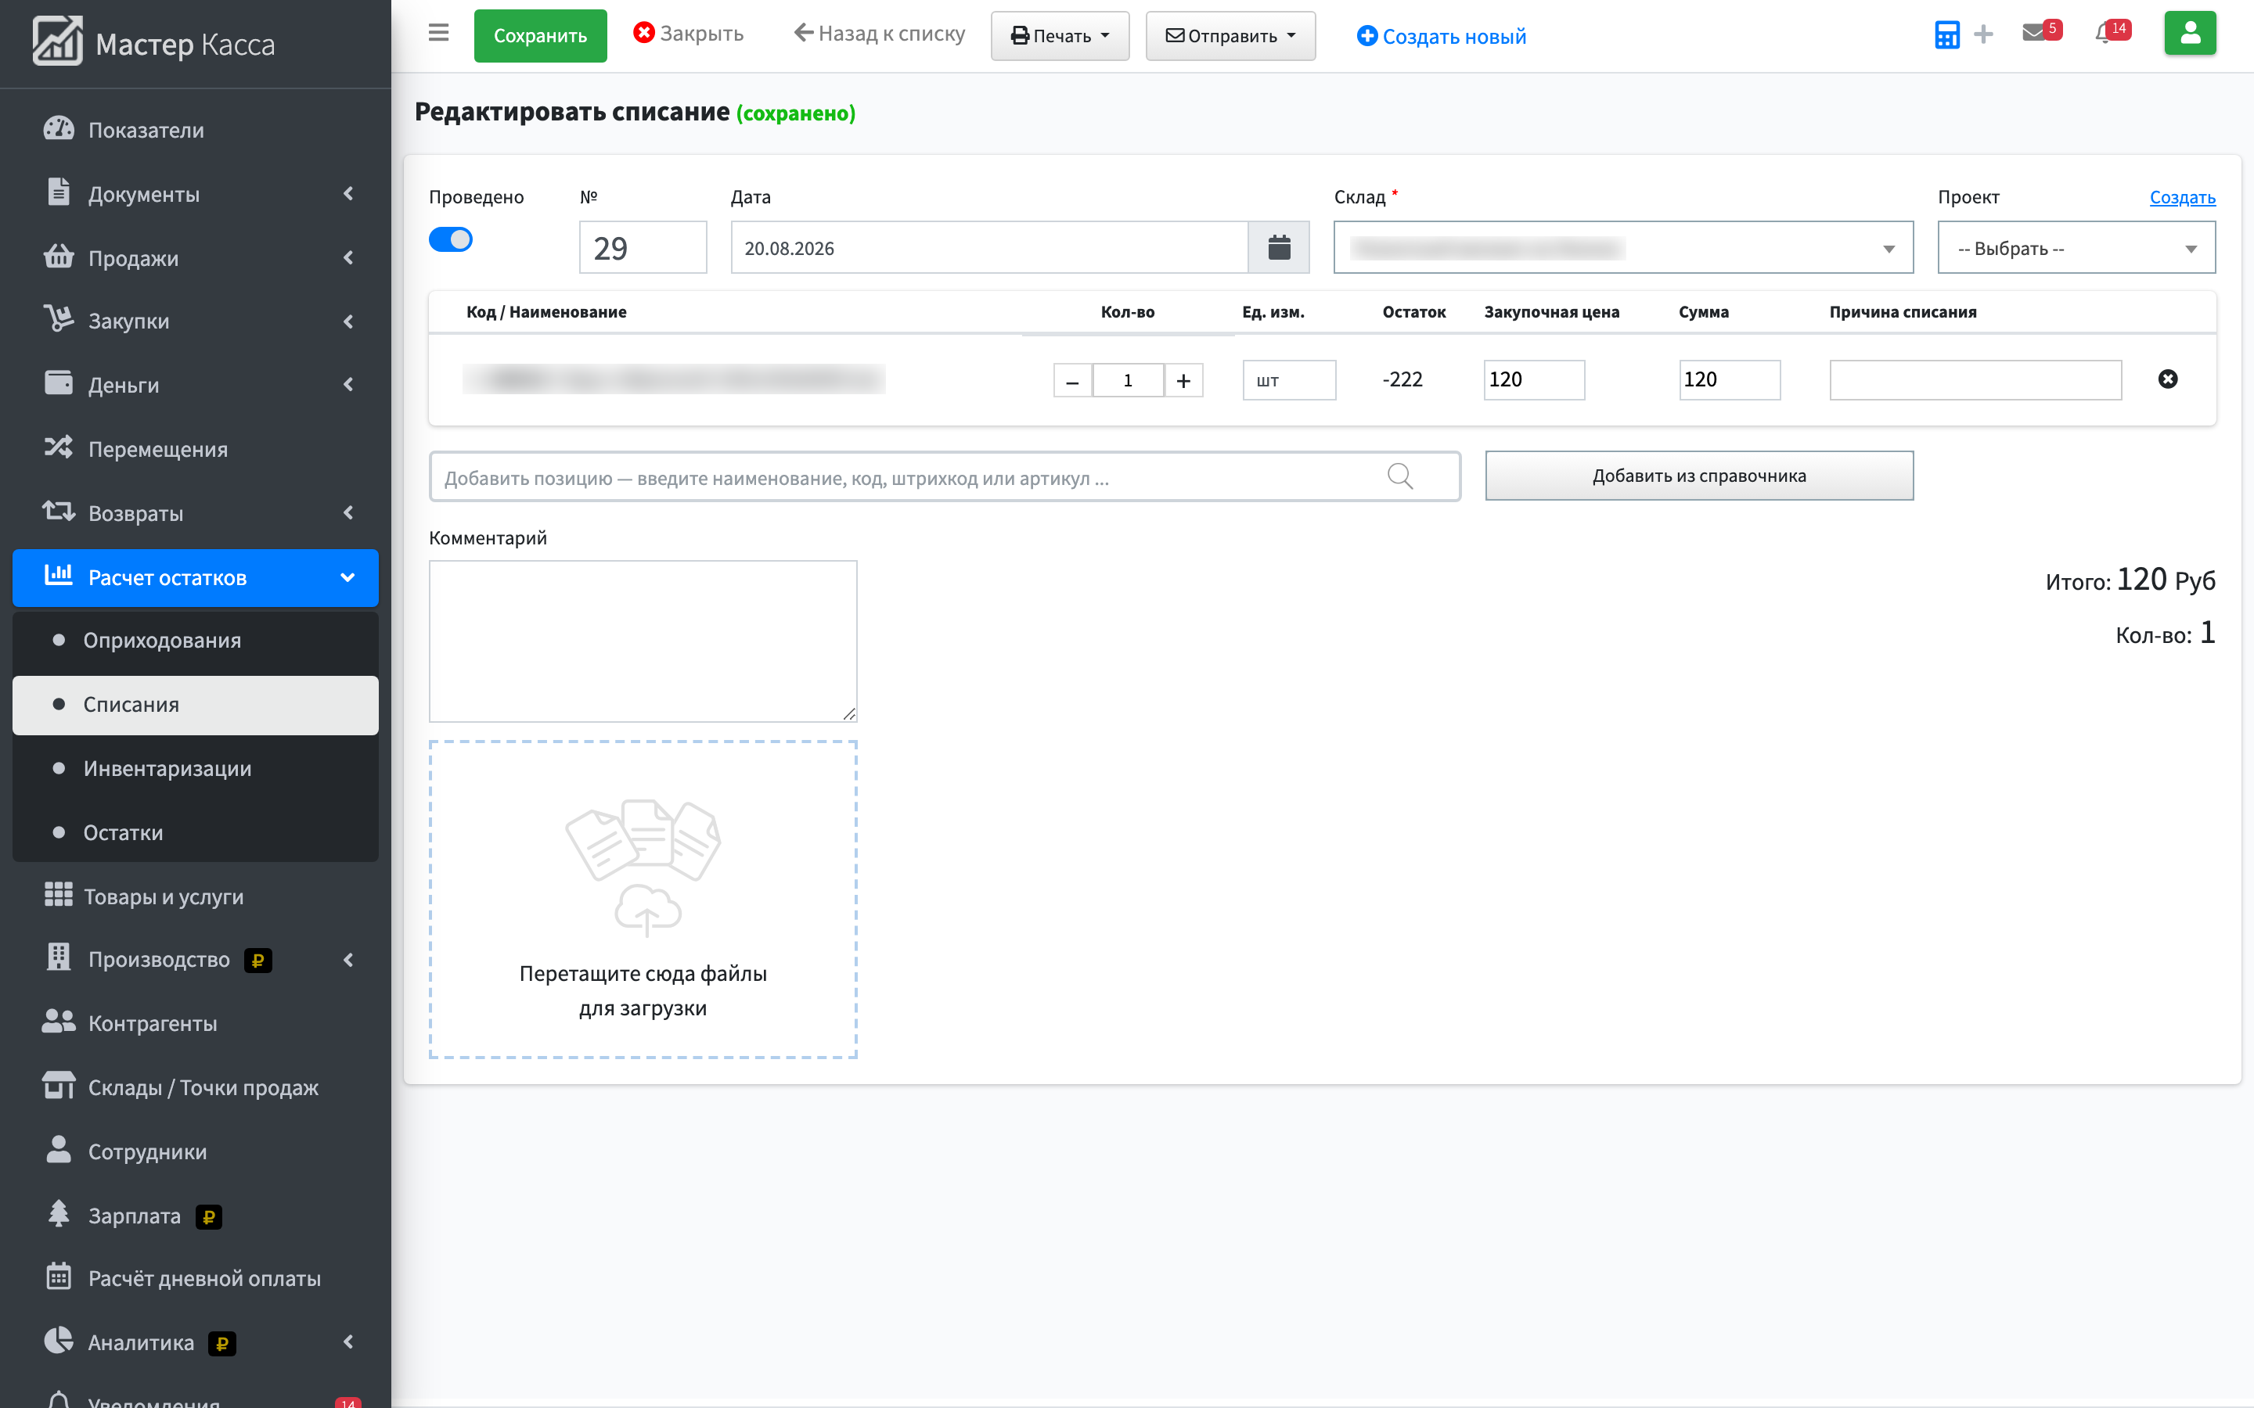Open Перемещения in sidebar
Screen dimensions: 2254x1408
(x=196, y=449)
